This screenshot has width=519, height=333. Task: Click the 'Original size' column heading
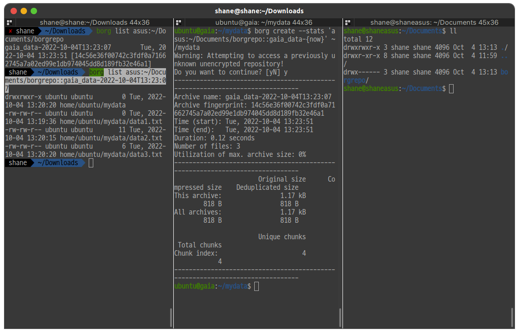click(282, 179)
